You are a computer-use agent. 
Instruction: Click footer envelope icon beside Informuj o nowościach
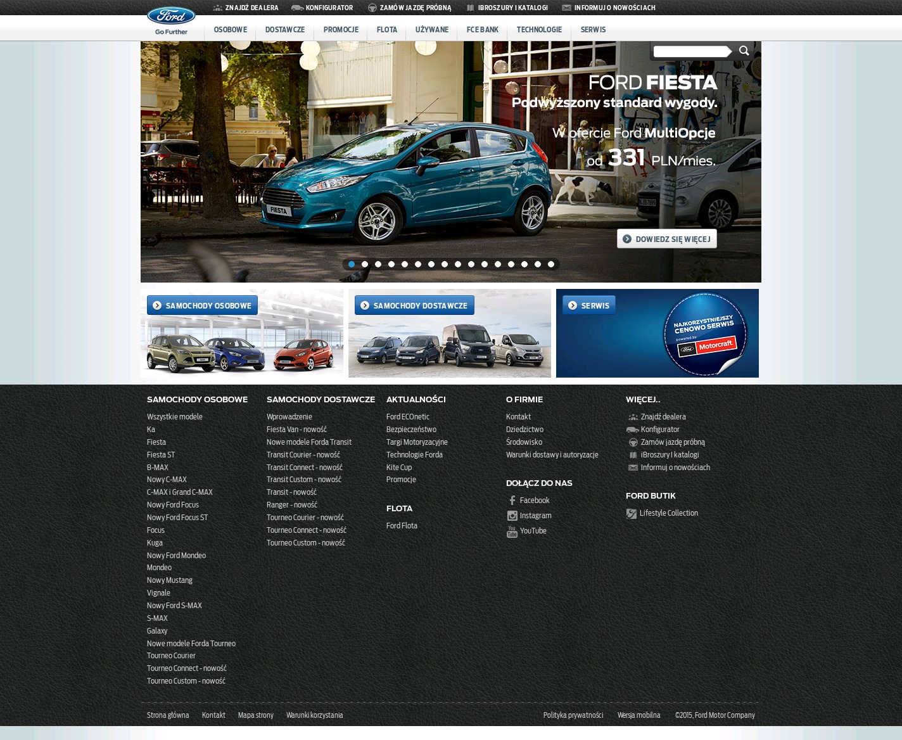633,468
